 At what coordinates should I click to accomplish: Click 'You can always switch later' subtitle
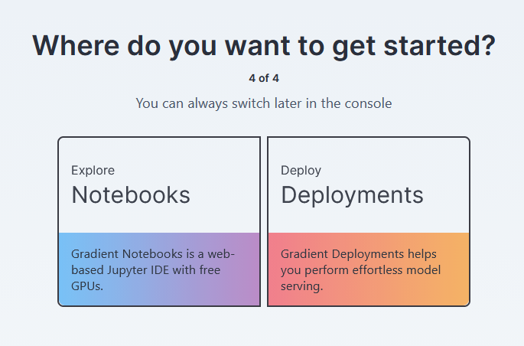point(264,103)
